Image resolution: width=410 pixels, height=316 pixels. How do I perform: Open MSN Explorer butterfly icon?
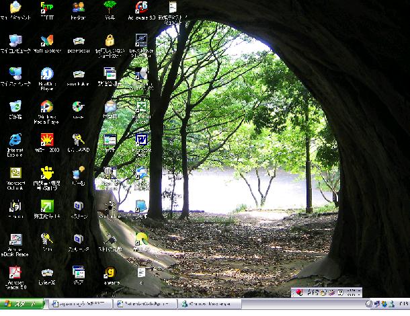click(47, 41)
